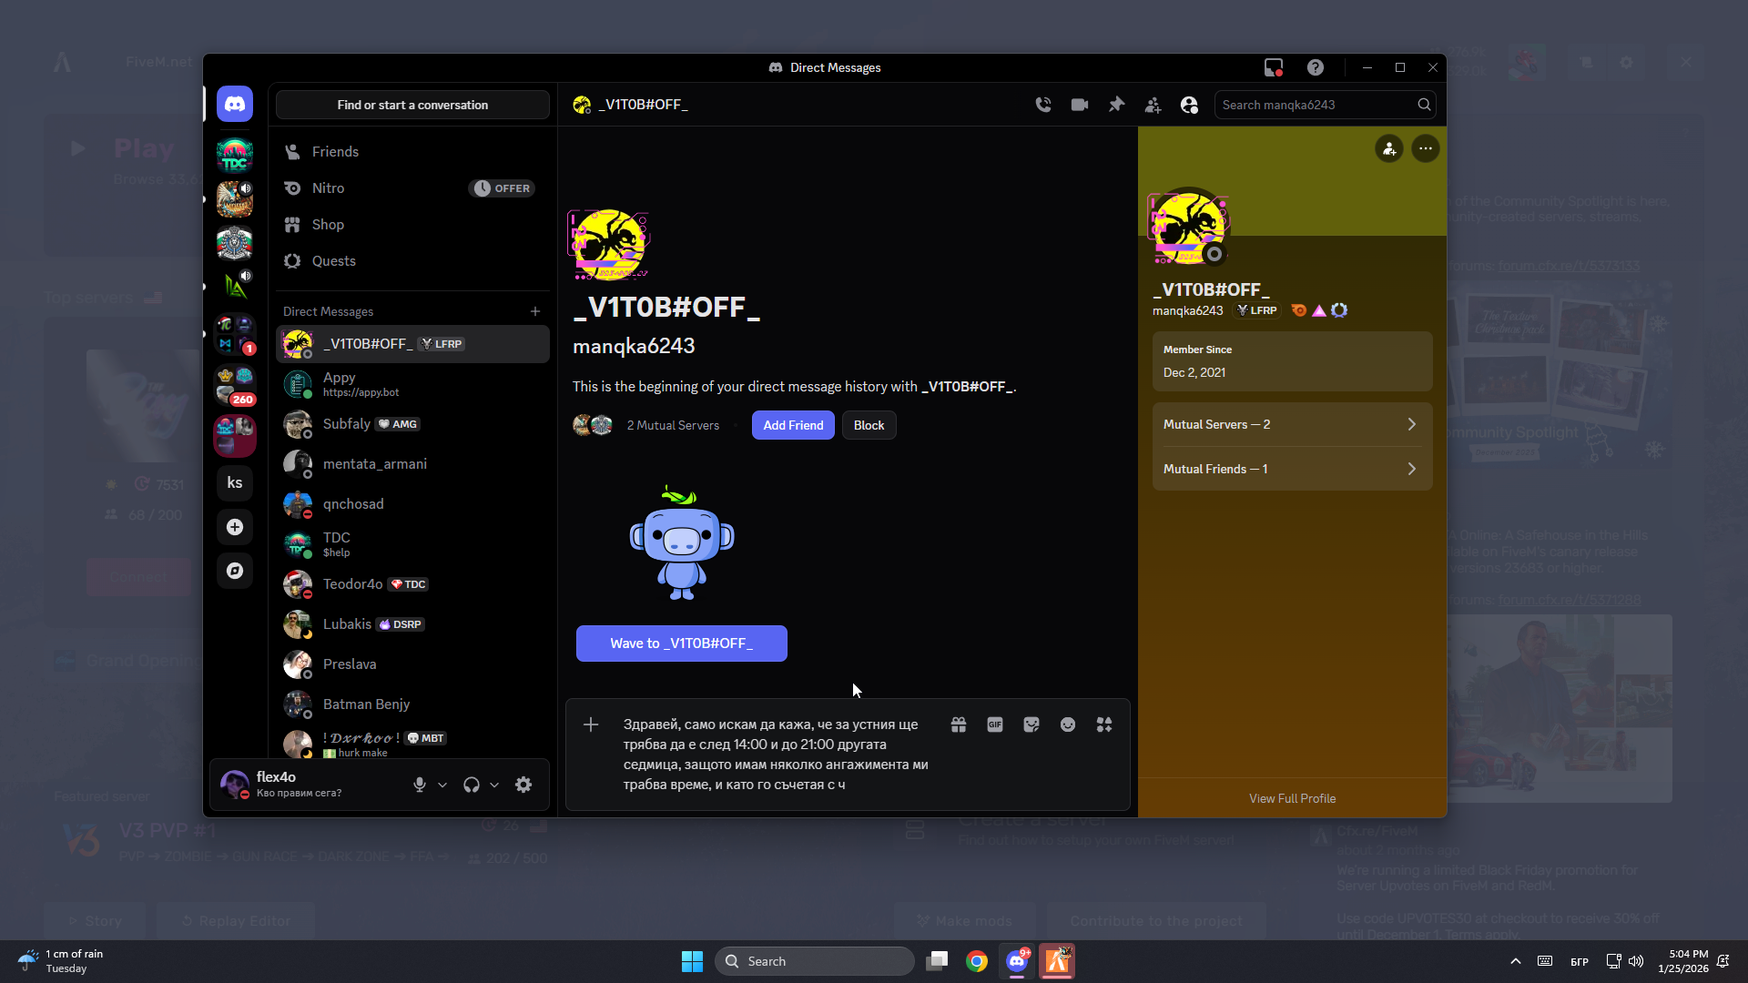The height and width of the screenshot is (983, 1748).
Task: Open pinned messages
Action: point(1116,105)
